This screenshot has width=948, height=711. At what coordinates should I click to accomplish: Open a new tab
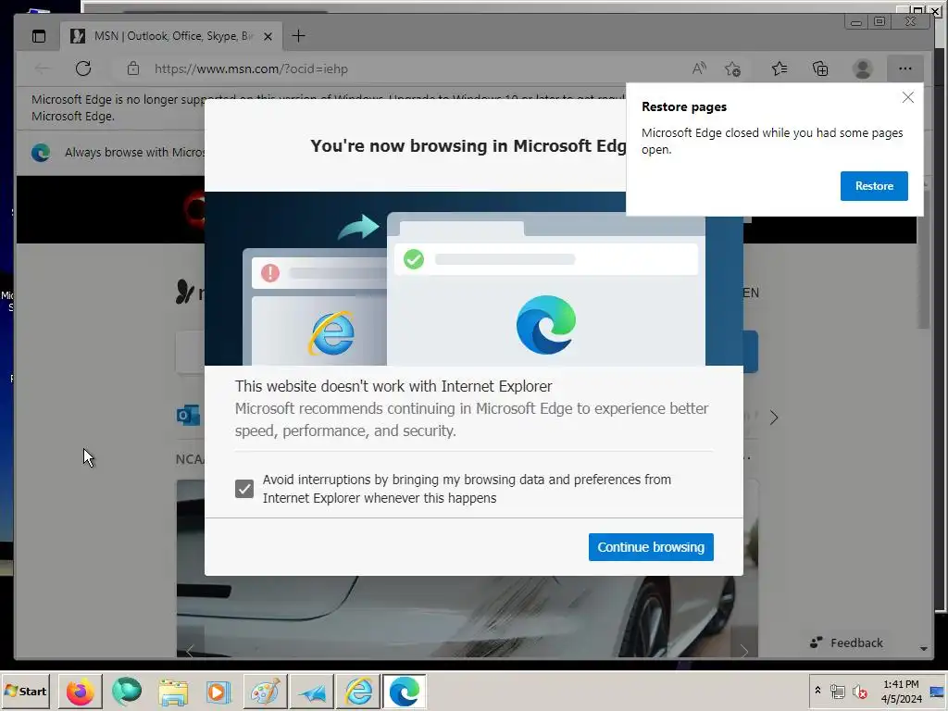[x=298, y=36]
